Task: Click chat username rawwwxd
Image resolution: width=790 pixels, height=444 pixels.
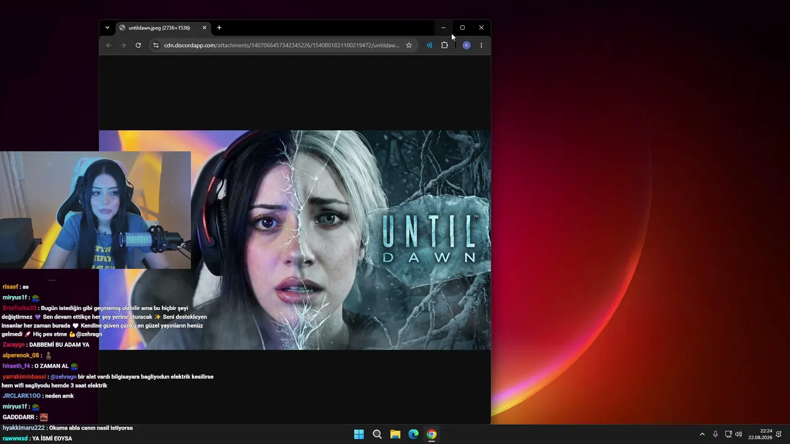Action: pos(15,439)
